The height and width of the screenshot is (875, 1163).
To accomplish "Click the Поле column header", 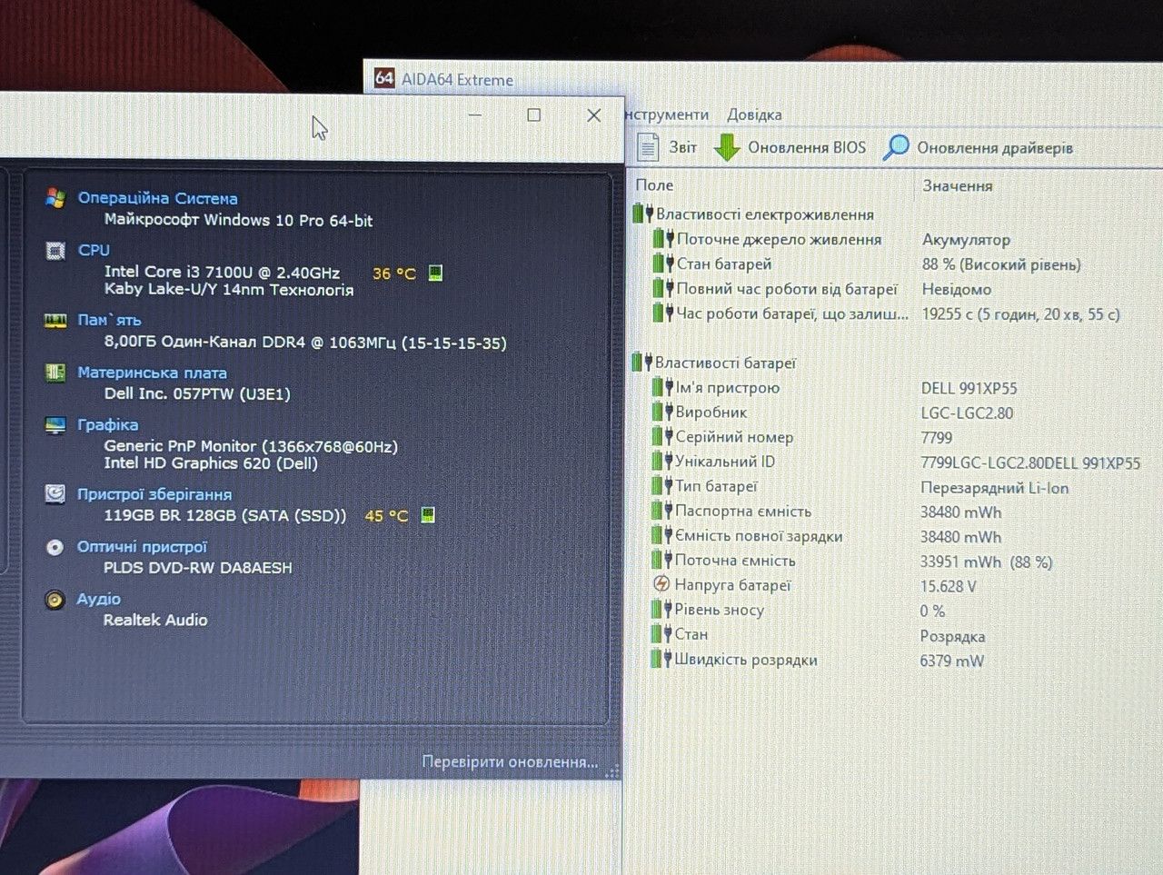I will point(654,184).
